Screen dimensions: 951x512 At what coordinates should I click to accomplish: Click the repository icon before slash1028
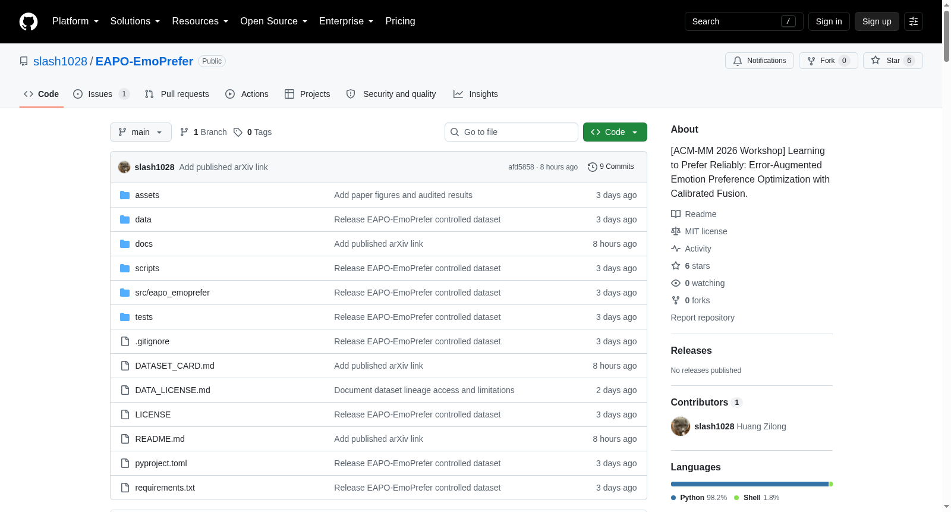(x=24, y=61)
